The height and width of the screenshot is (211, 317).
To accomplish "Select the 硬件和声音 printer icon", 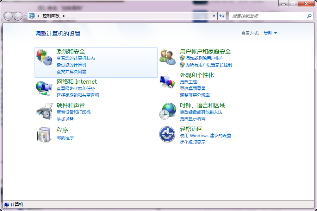I will coord(43,112).
